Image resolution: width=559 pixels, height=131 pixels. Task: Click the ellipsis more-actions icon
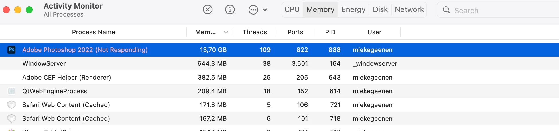point(253,10)
